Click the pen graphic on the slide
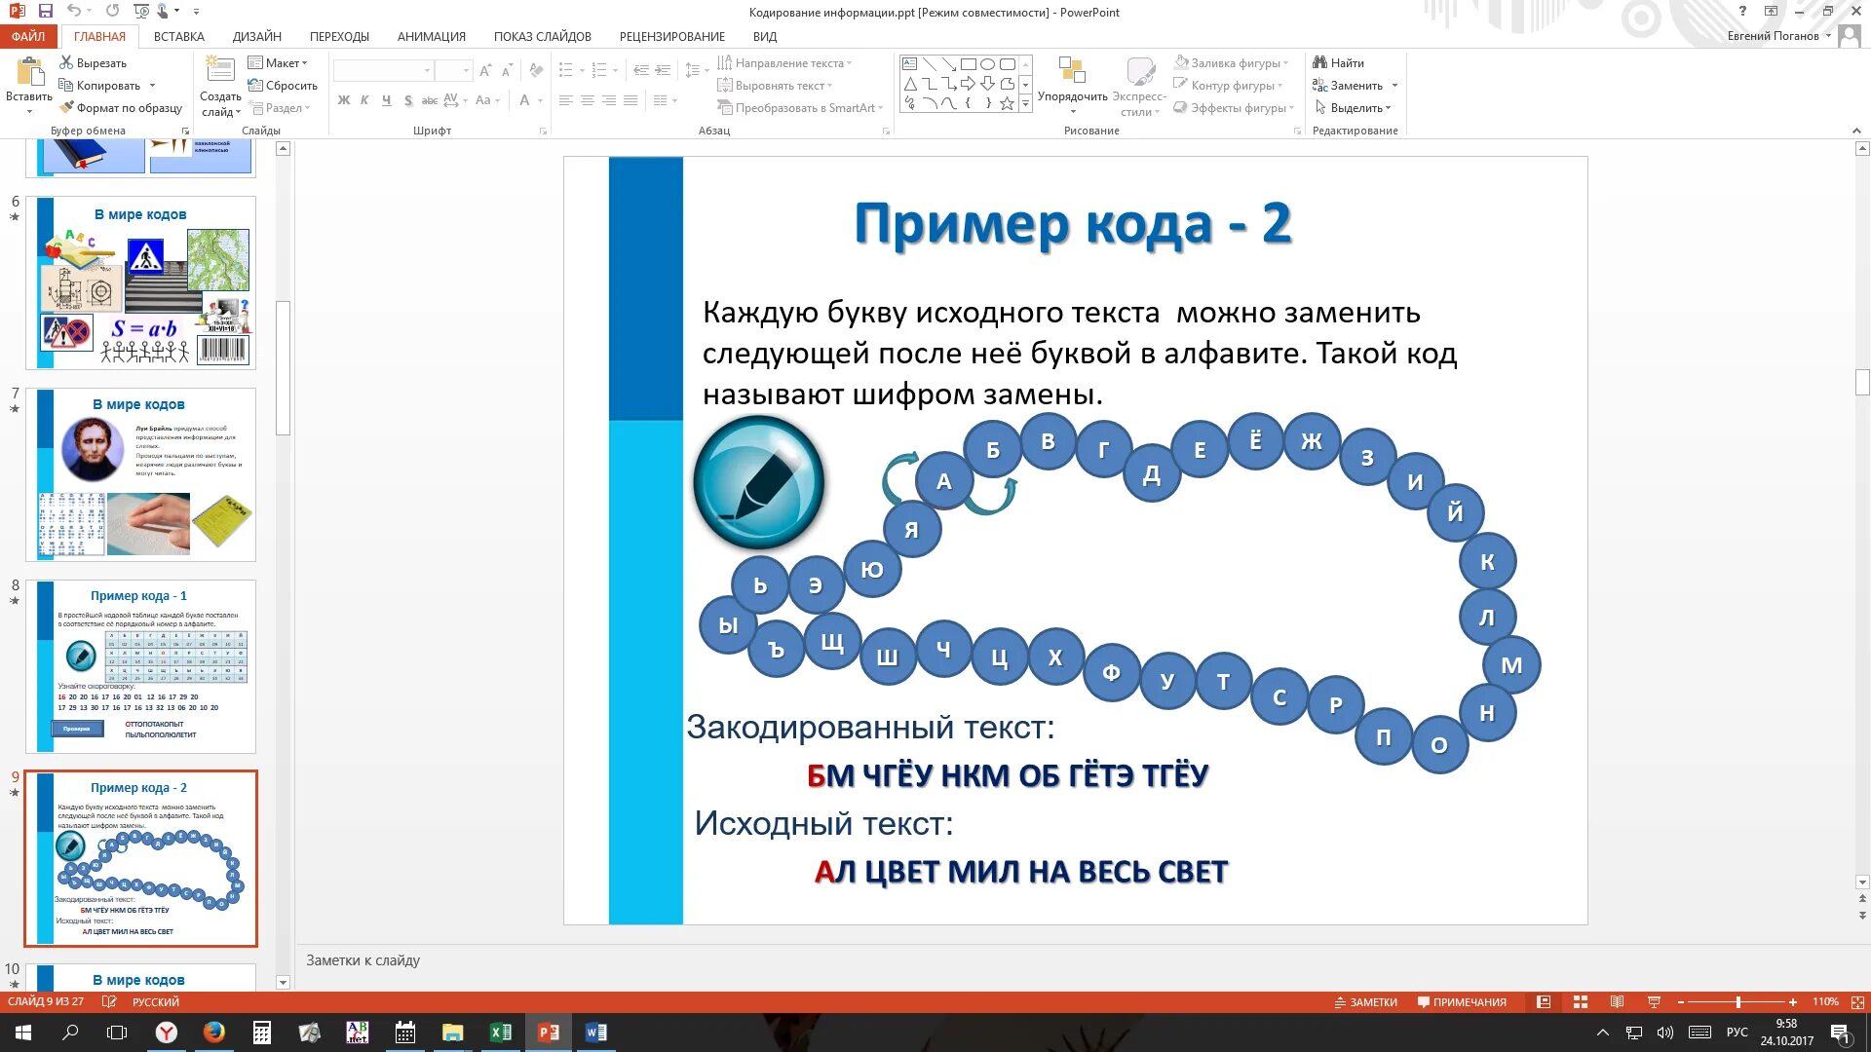This screenshot has width=1871, height=1052. (758, 482)
